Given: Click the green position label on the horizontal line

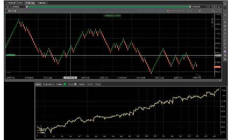Looking at the screenshot, I should click(x=11, y=55).
